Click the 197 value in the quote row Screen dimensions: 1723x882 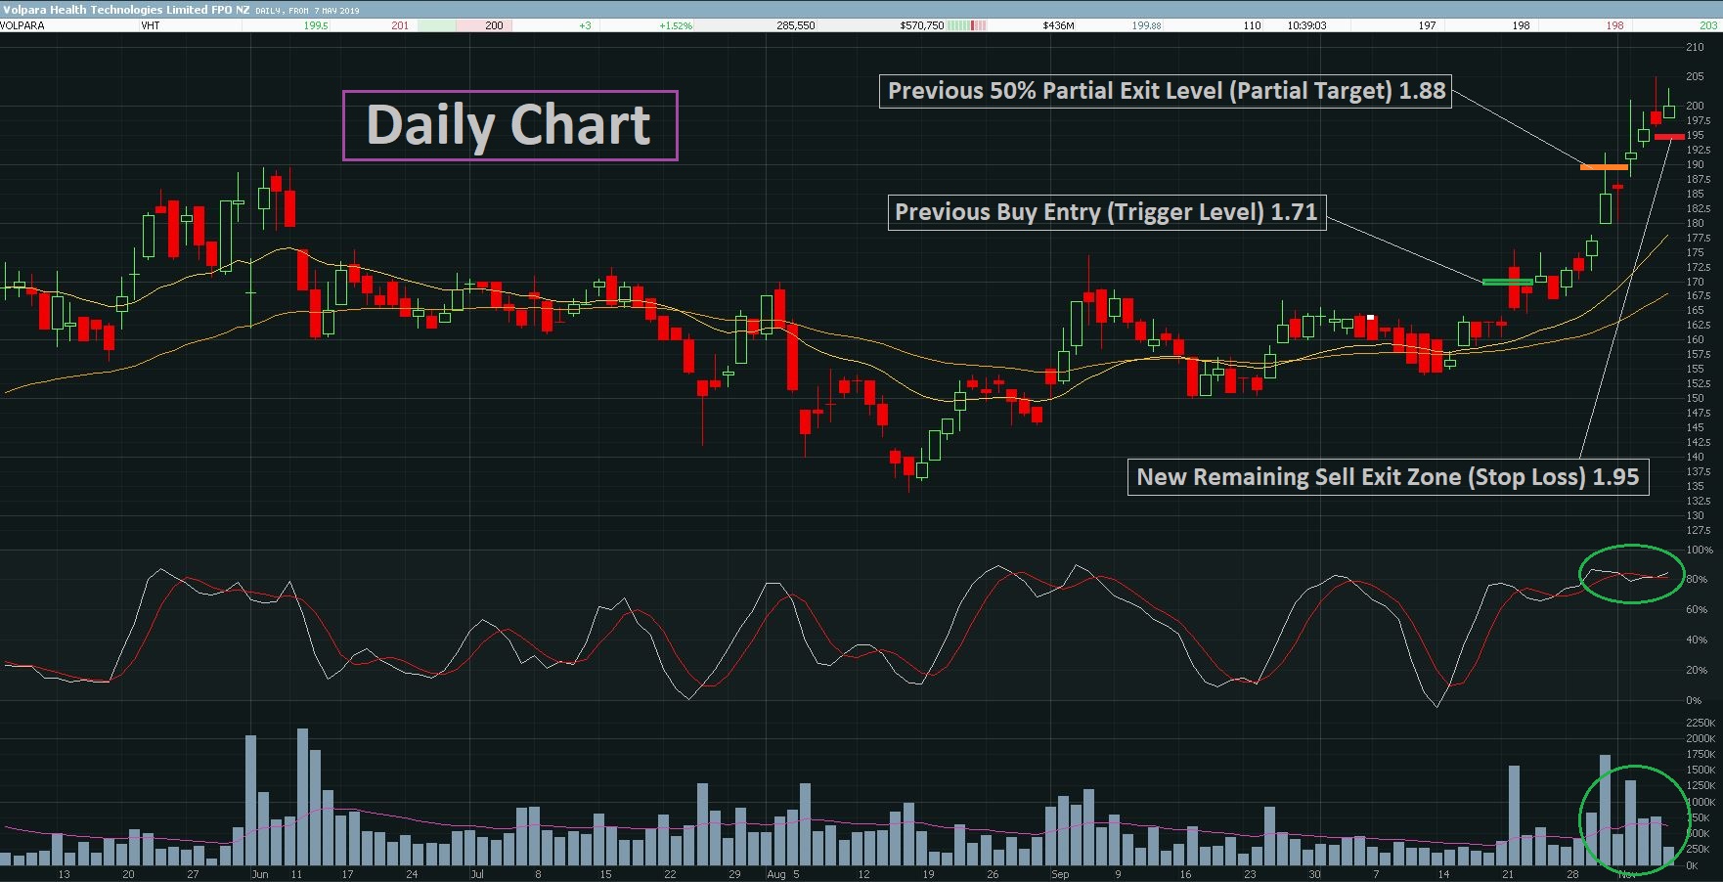pos(1427,25)
